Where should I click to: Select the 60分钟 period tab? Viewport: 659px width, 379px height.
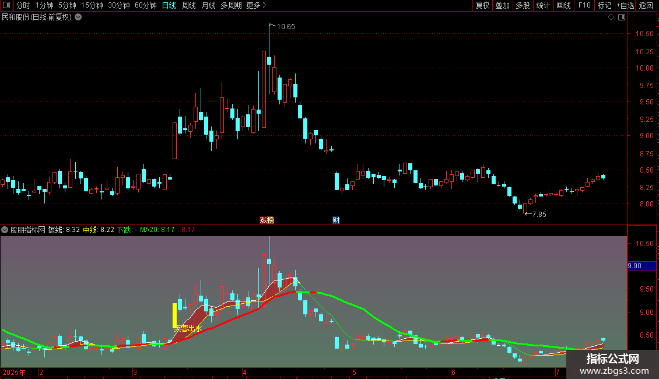coord(146,5)
